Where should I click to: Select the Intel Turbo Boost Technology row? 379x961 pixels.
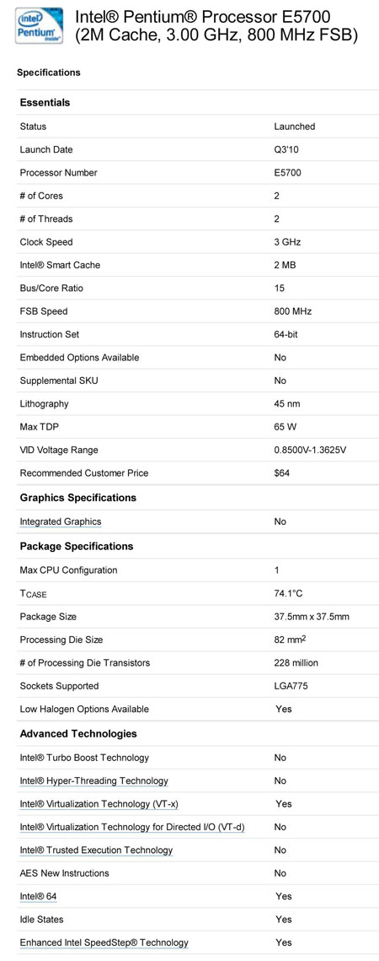point(198,758)
